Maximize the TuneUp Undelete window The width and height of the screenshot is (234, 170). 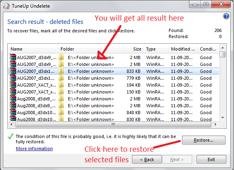[206, 4]
